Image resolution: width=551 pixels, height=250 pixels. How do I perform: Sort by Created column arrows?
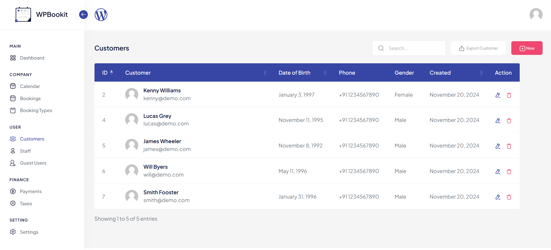click(x=481, y=73)
